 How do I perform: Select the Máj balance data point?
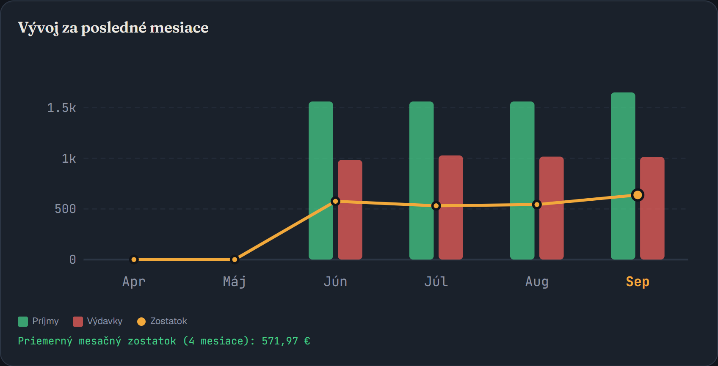pos(235,259)
